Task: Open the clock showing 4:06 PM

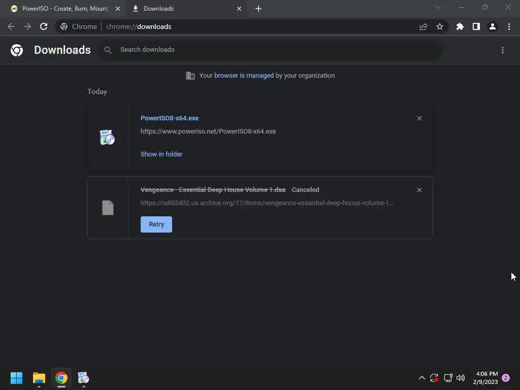Action: (x=485, y=378)
